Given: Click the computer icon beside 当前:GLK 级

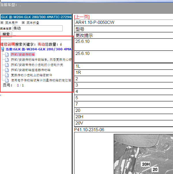Looking at the screenshot, I should coord(3,49).
